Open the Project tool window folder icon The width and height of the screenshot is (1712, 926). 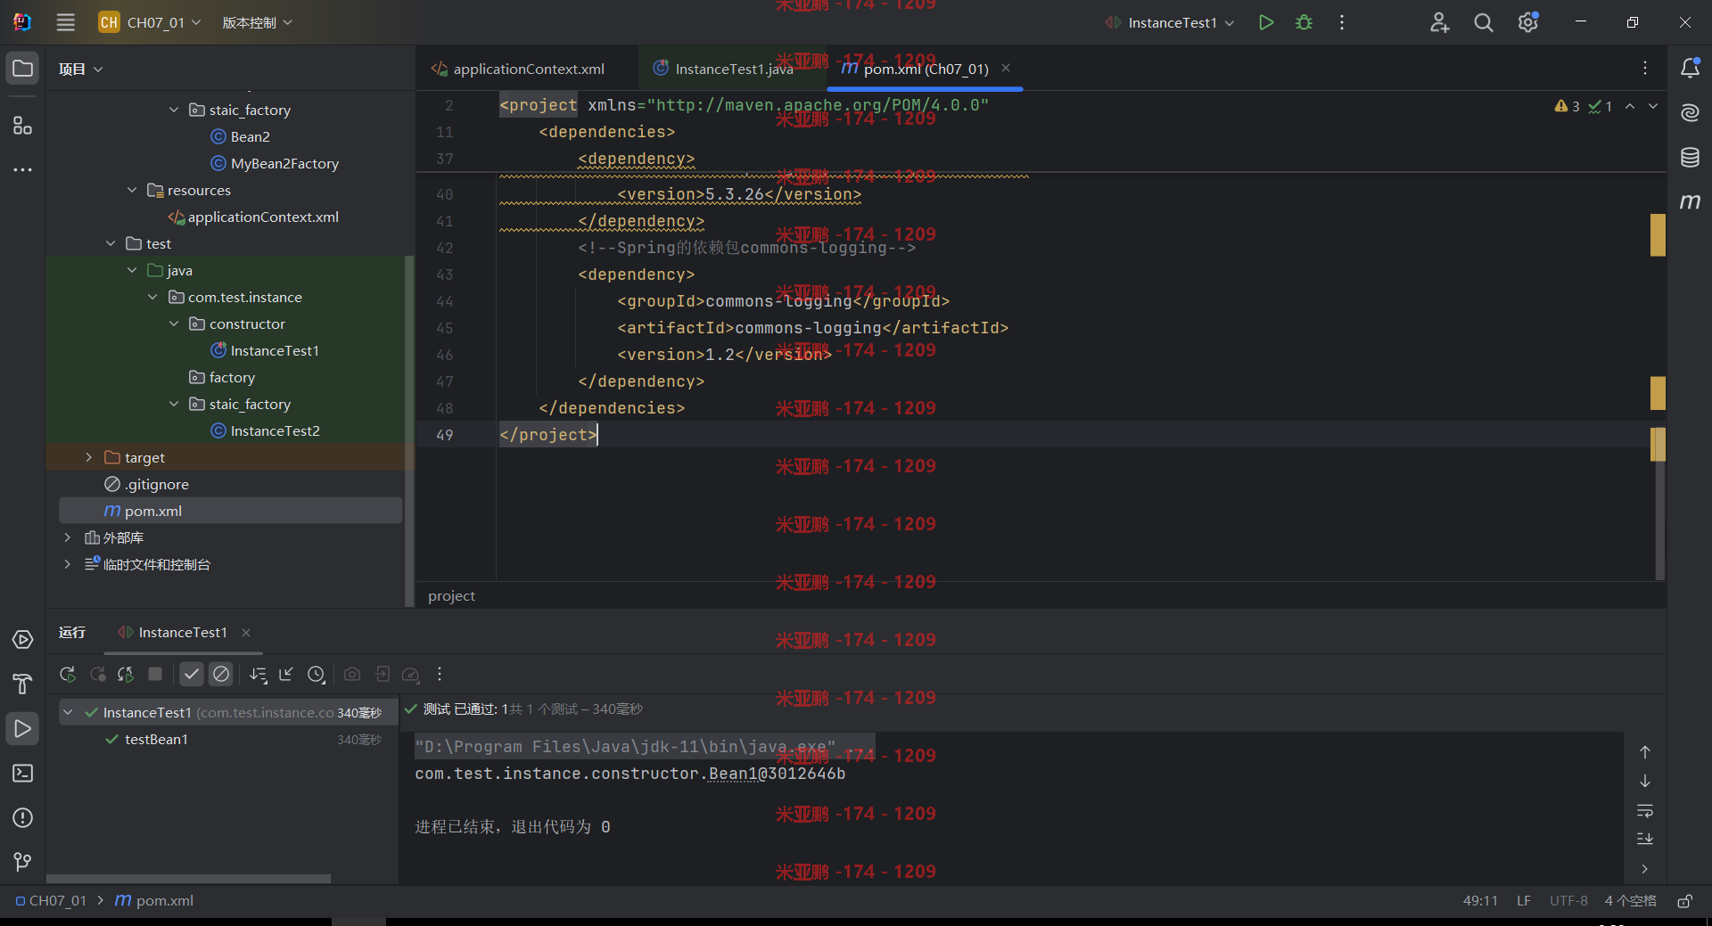click(x=22, y=69)
